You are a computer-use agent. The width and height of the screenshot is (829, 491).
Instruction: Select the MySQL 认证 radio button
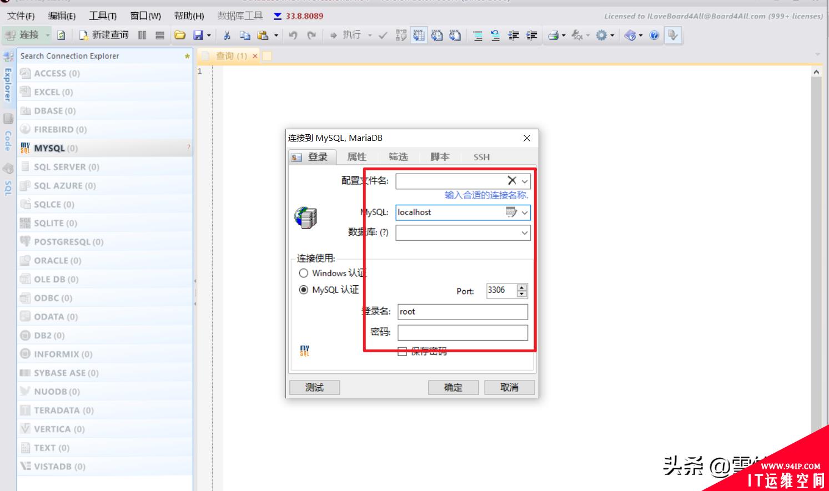click(304, 290)
